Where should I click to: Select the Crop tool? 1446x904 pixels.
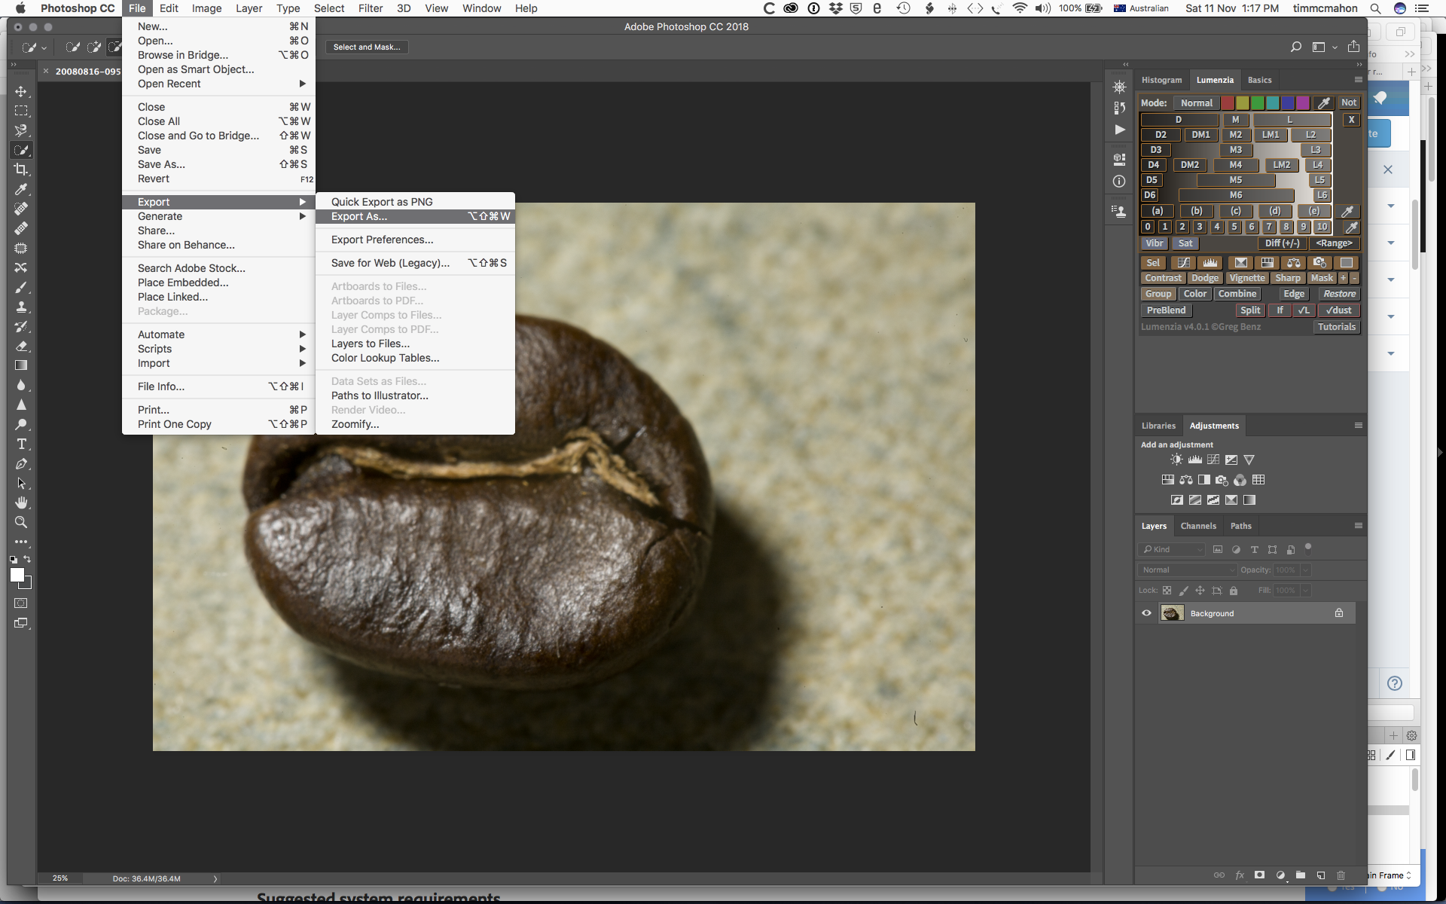21,169
